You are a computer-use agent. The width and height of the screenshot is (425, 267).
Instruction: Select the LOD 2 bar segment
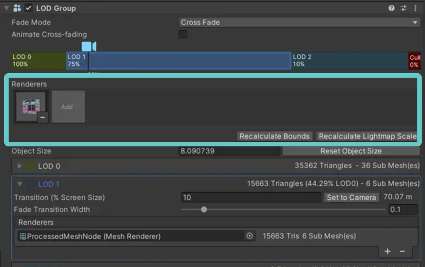click(350, 61)
